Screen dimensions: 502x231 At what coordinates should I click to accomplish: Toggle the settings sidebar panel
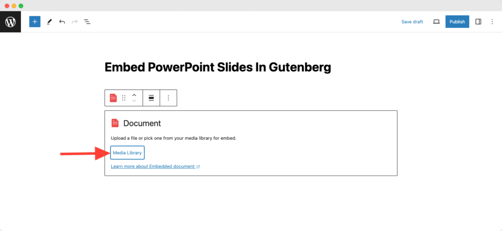(x=478, y=22)
